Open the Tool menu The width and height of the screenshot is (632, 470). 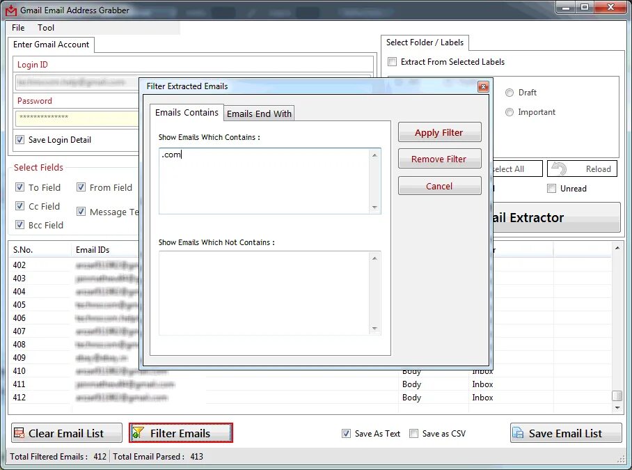click(x=46, y=28)
